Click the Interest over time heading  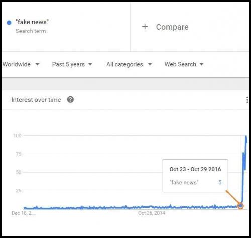[36, 100]
